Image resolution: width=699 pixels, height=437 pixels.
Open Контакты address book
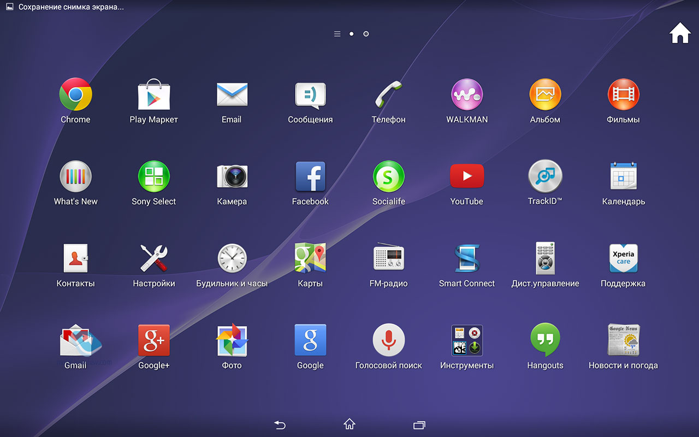[75, 258]
